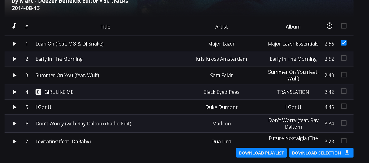Select the Early In The Morning checkbox
The height and width of the screenshot is (163, 369).
pos(344,58)
